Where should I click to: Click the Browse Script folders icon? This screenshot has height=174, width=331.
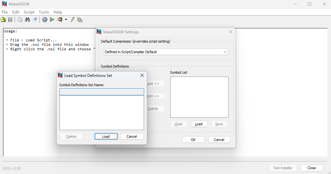pos(80,20)
